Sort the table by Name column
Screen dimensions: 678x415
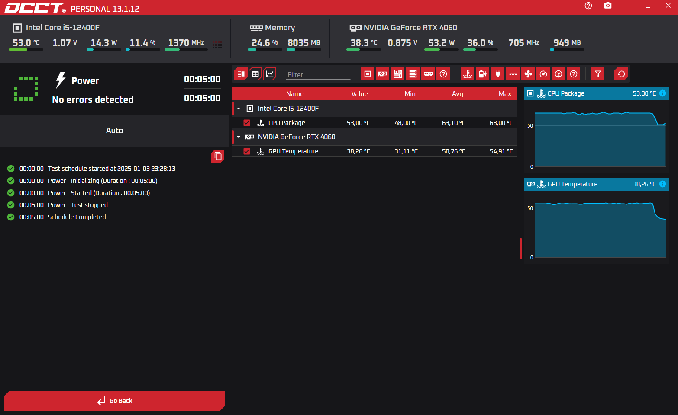click(295, 94)
